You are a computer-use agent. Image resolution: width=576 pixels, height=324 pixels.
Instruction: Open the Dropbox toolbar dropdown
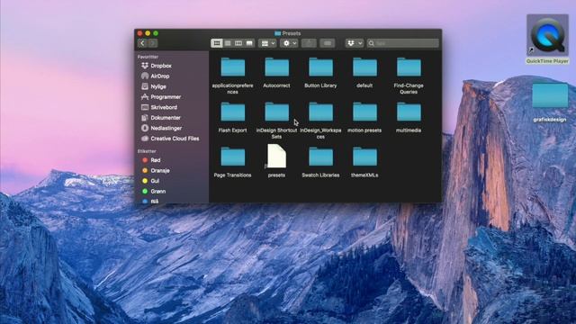(x=355, y=43)
